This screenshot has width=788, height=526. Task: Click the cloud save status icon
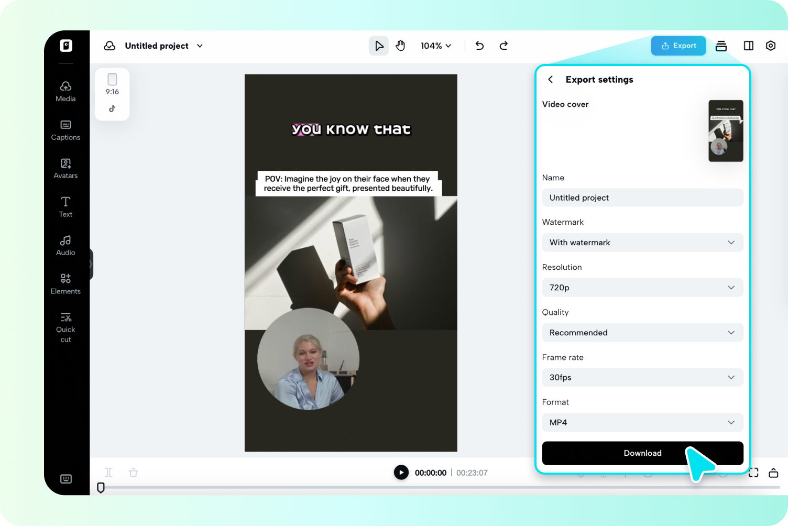pos(110,46)
